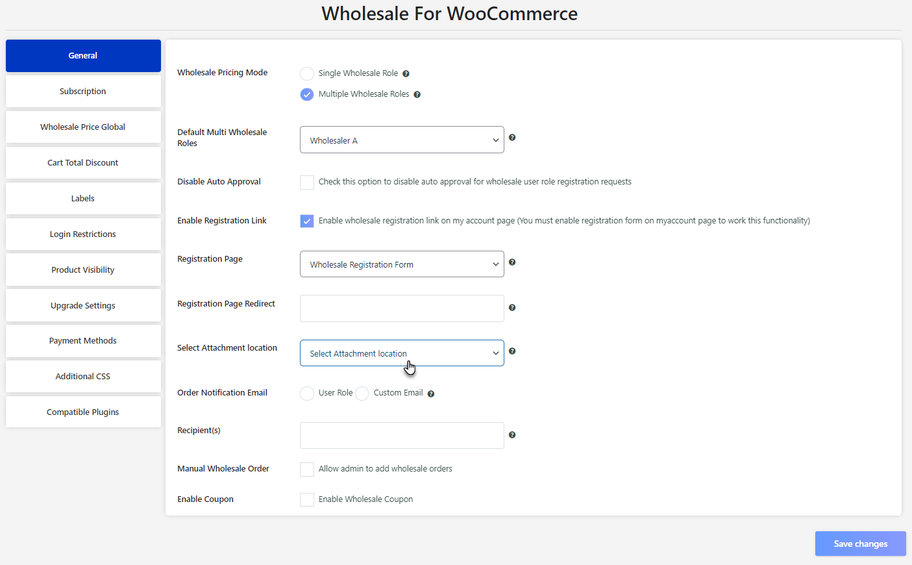Screen dimensions: 912x565
Task: Click help icon beside Registration Page Redirect field
Action: pos(512,308)
